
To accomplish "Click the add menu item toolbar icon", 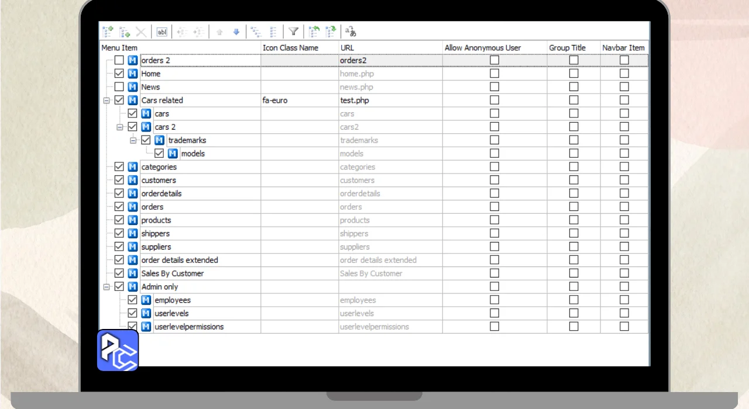I will pos(108,32).
